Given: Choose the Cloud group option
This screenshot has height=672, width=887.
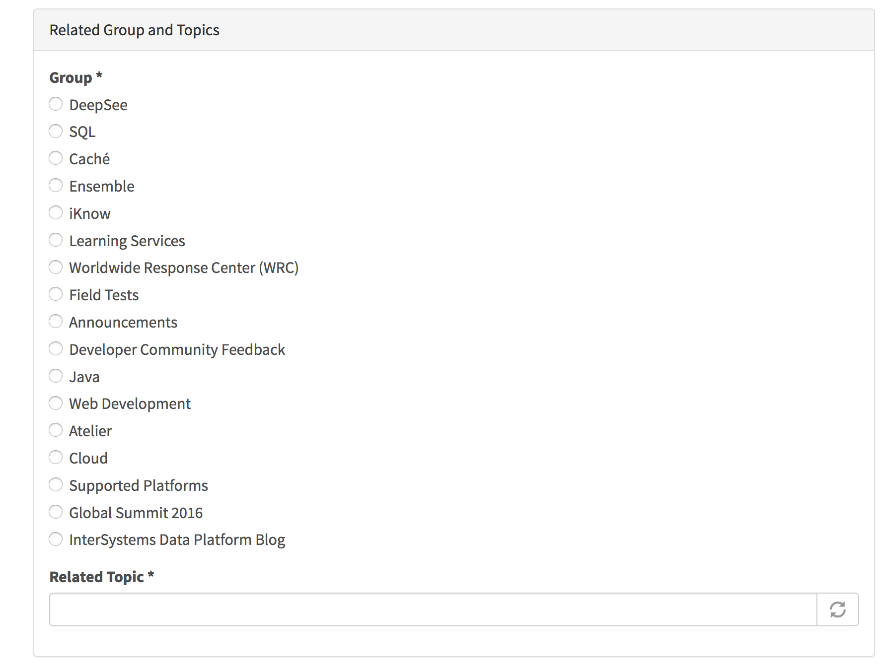Looking at the screenshot, I should 56,458.
